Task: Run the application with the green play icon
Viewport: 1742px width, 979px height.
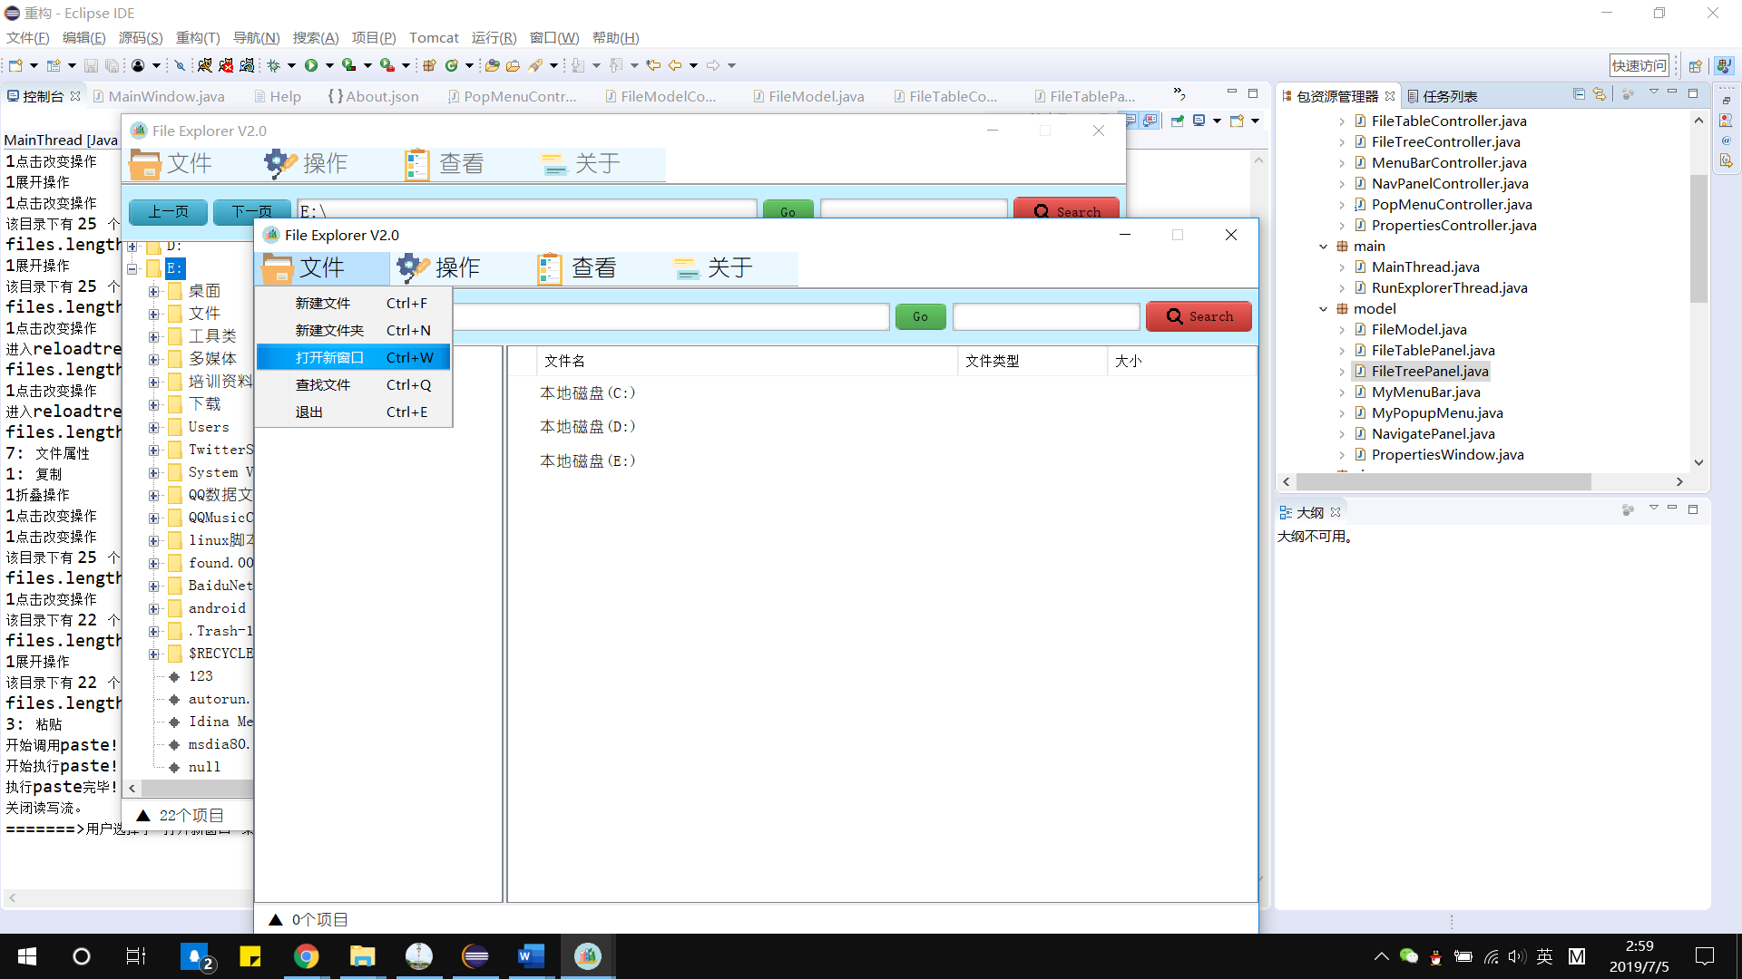Action: 311,66
